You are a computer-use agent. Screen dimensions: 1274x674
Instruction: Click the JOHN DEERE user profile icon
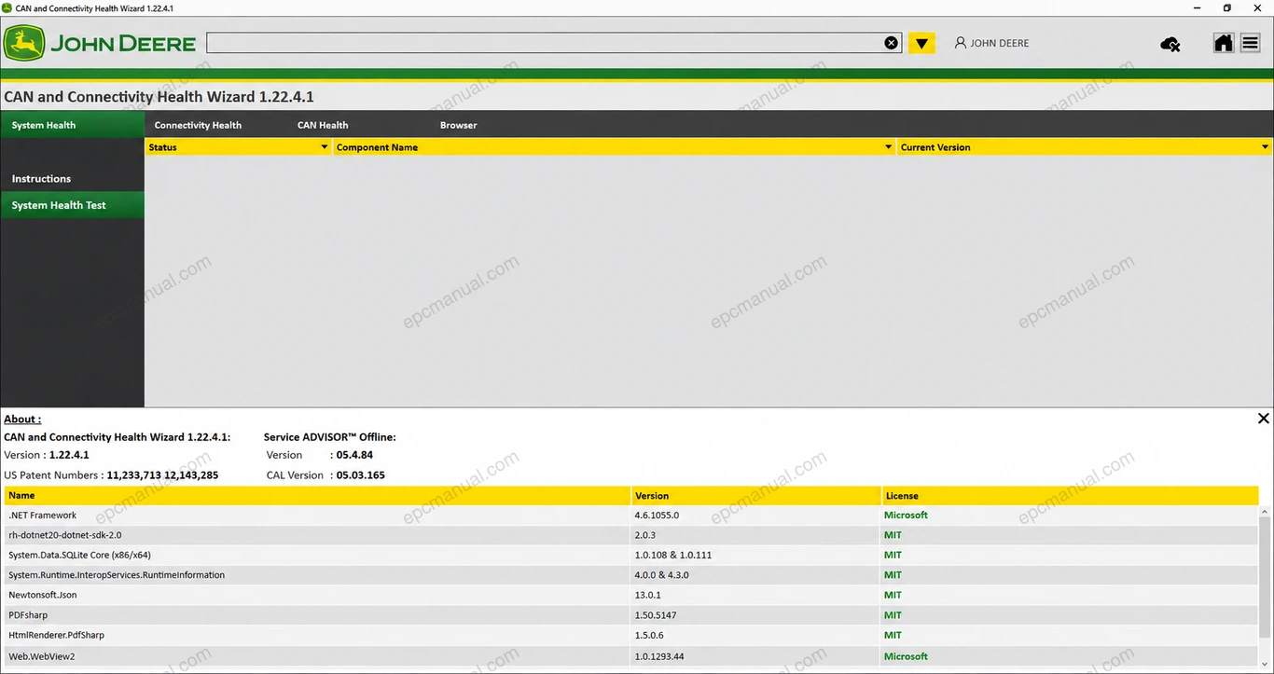pyautogui.click(x=961, y=43)
